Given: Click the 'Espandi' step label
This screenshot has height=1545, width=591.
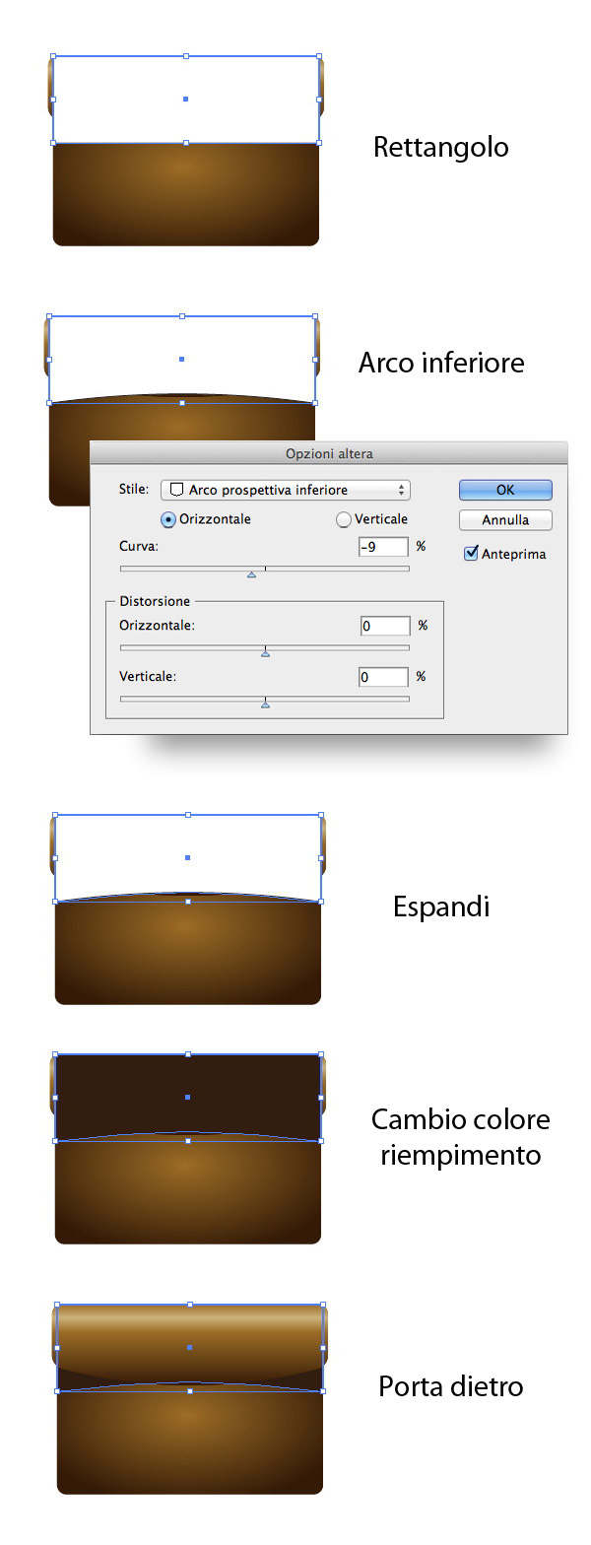Looking at the screenshot, I should point(441,907).
